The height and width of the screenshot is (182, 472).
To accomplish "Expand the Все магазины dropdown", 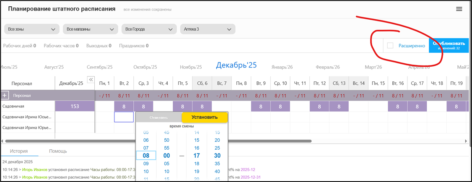I will coord(90,29).
